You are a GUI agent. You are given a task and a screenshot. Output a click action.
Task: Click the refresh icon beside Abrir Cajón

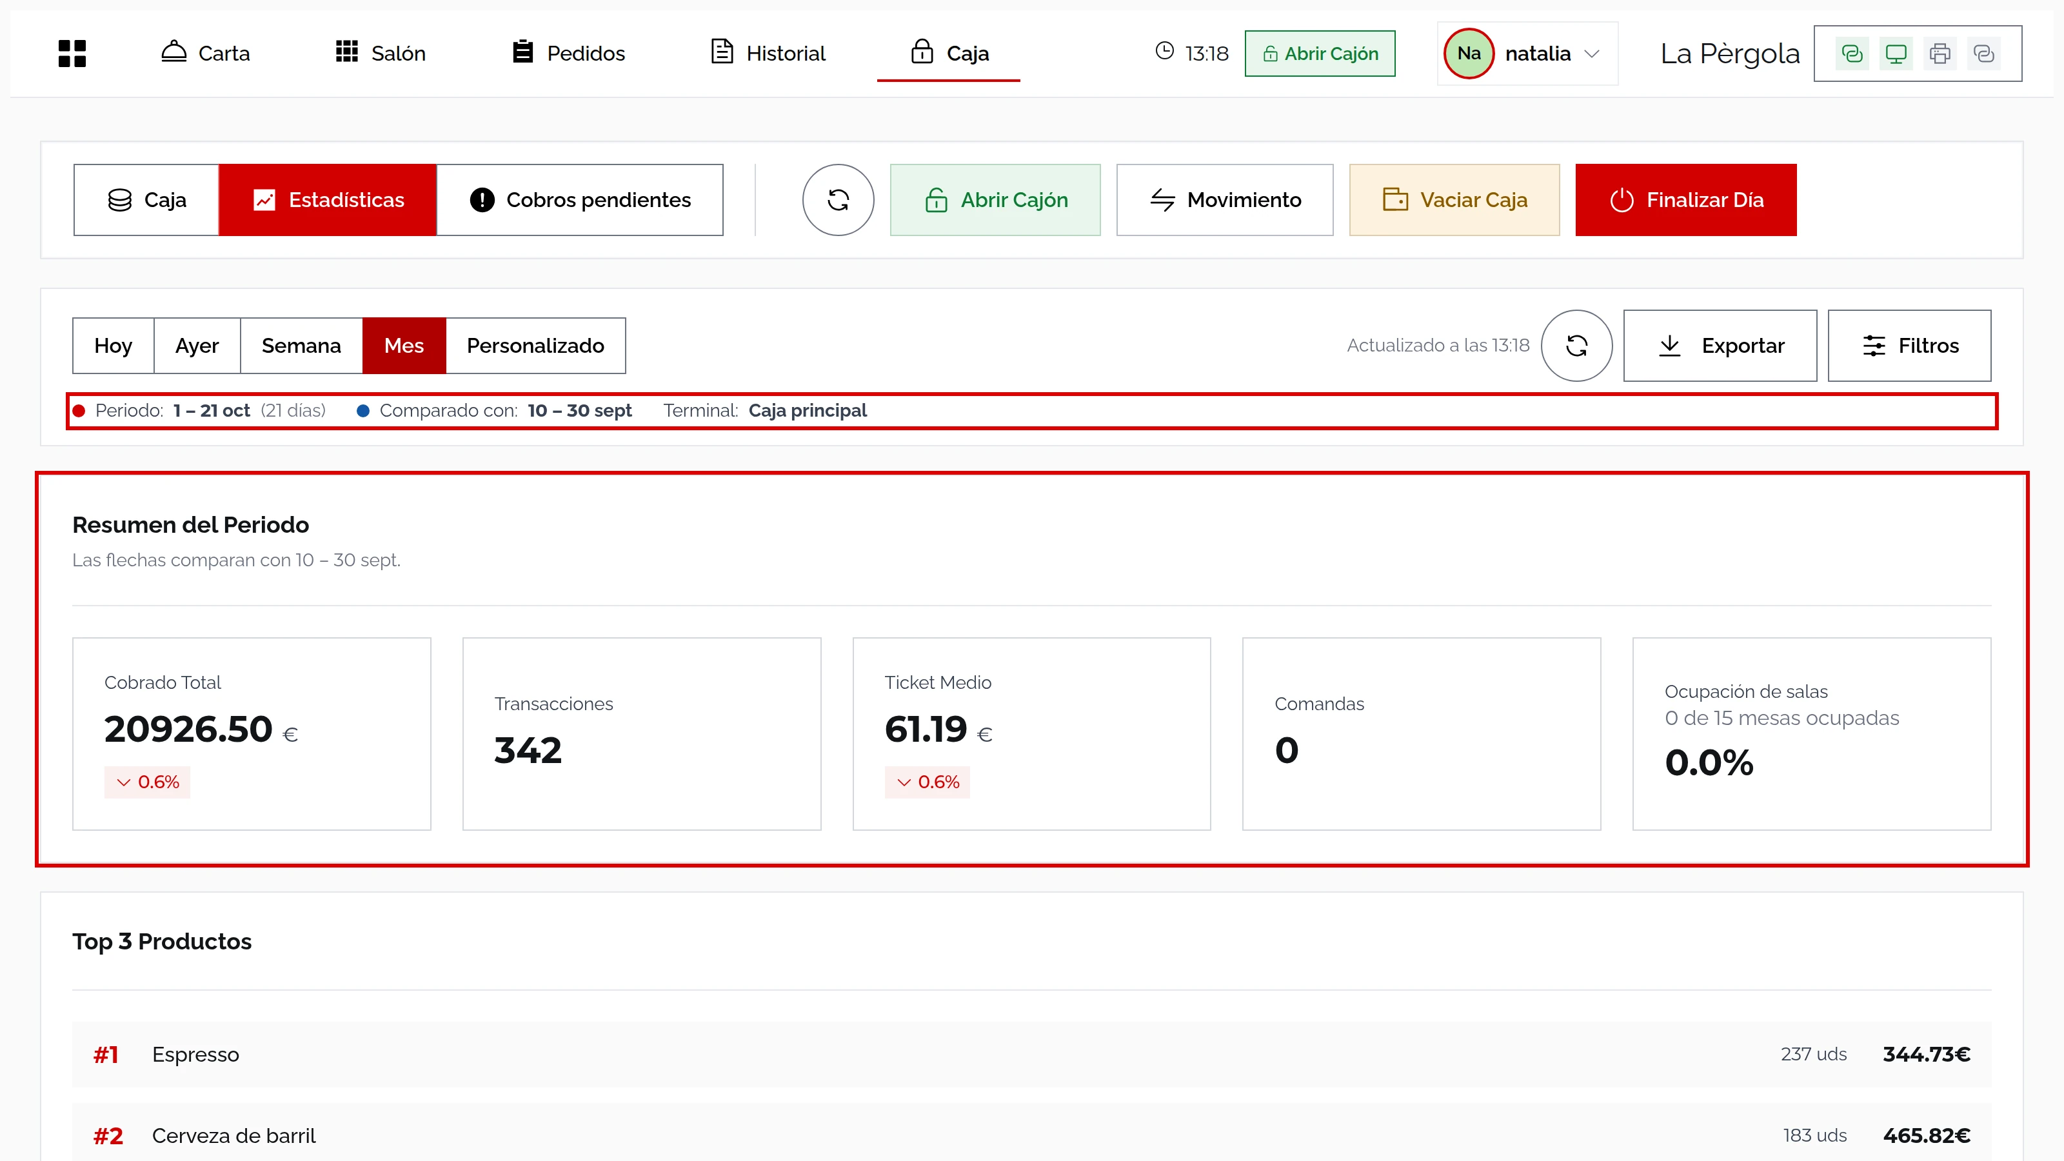(838, 199)
